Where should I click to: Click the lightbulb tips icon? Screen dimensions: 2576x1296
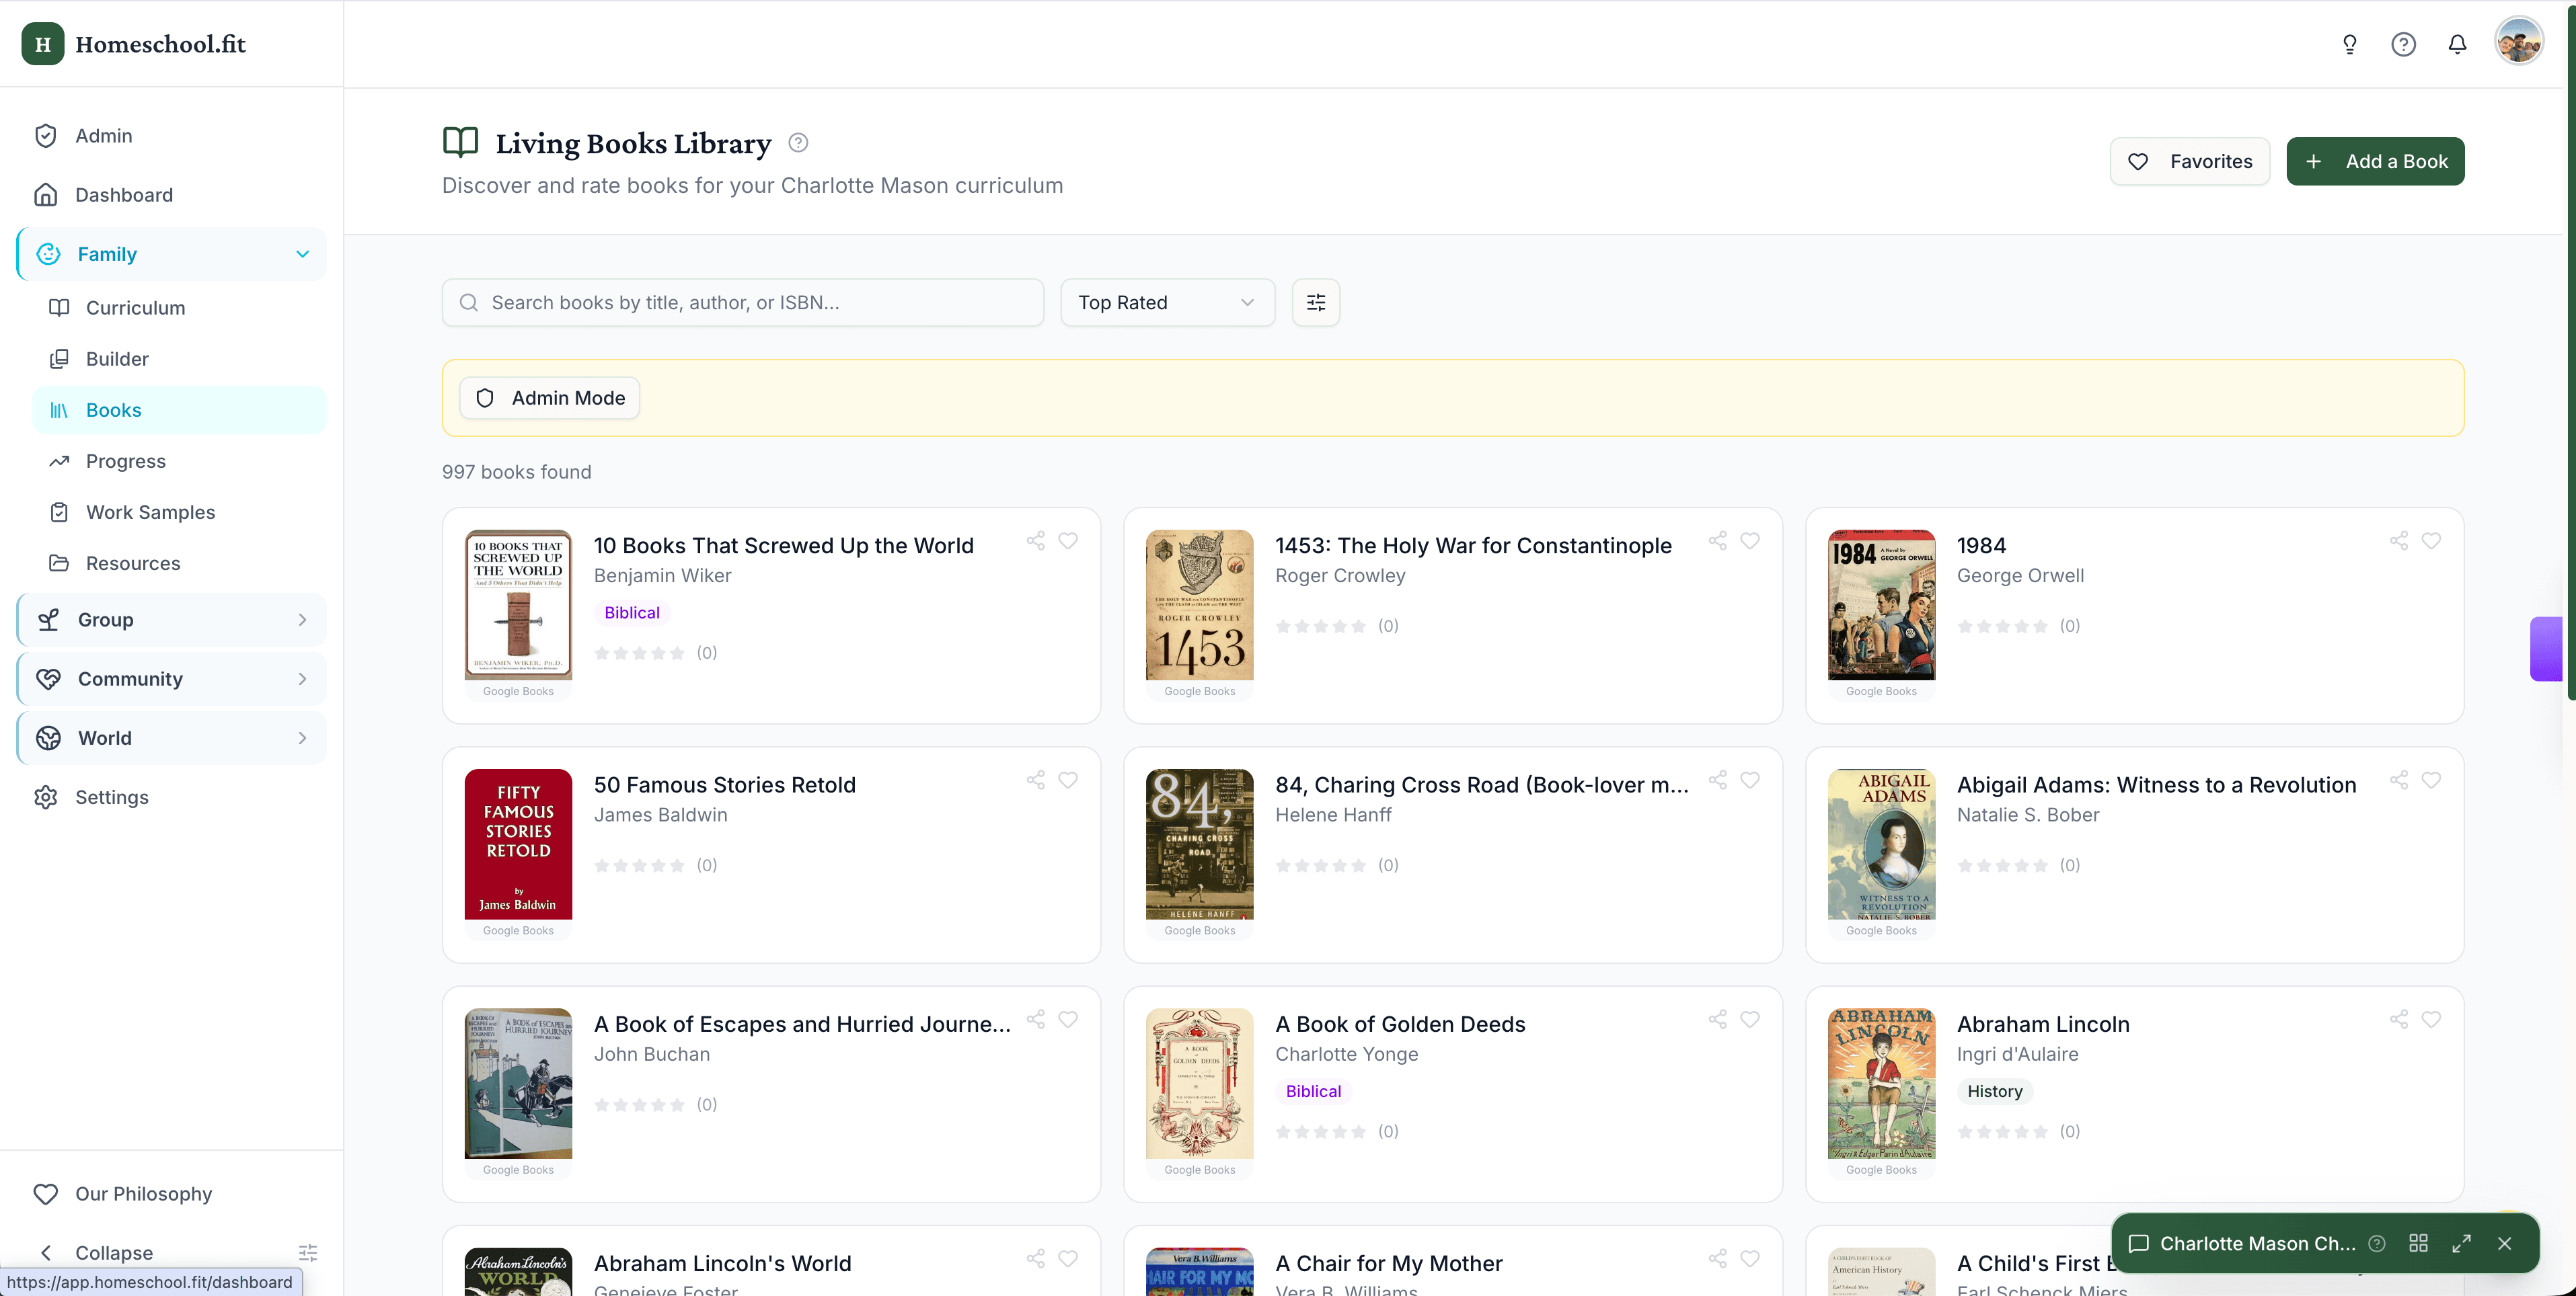(x=2349, y=44)
